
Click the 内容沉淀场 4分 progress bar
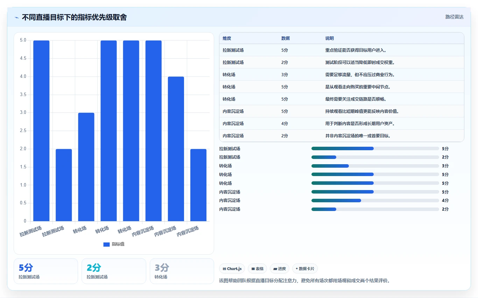click(x=375, y=201)
